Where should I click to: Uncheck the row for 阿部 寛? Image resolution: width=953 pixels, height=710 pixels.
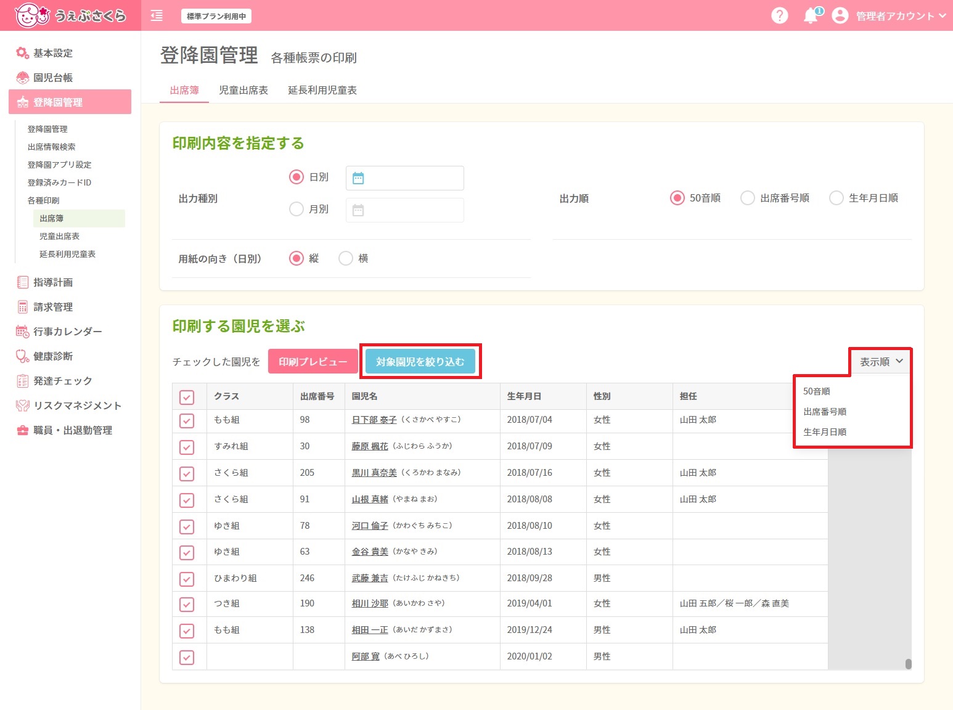pos(187,657)
